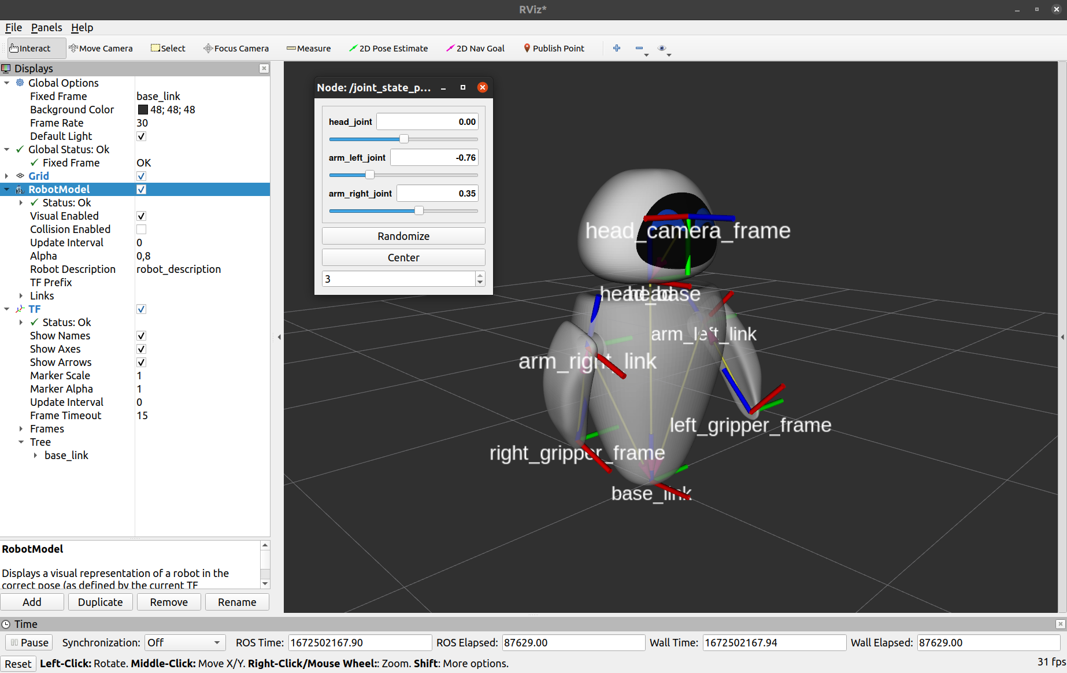Image resolution: width=1067 pixels, height=673 pixels.
Task: Uncheck Visual Enabled
Action: click(x=141, y=216)
